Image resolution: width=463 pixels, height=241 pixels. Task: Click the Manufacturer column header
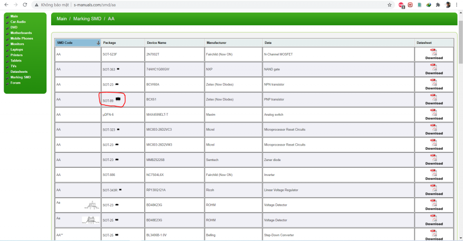point(233,43)
